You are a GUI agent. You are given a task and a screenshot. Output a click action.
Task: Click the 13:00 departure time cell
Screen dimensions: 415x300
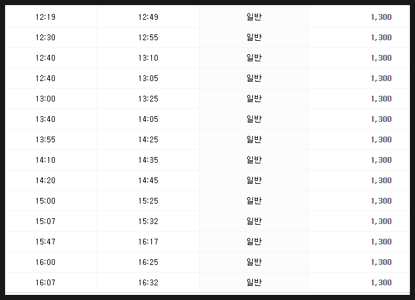click(45, 99)
